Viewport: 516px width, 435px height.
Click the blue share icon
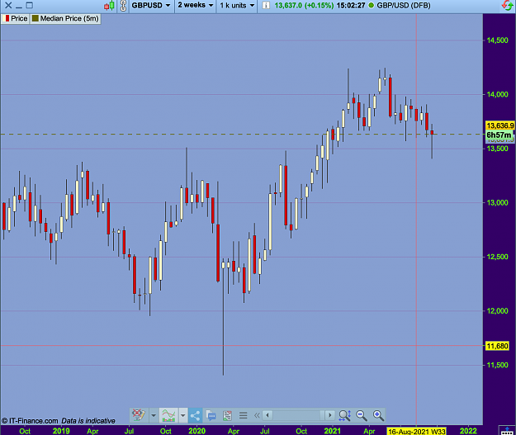coord(195,415)
